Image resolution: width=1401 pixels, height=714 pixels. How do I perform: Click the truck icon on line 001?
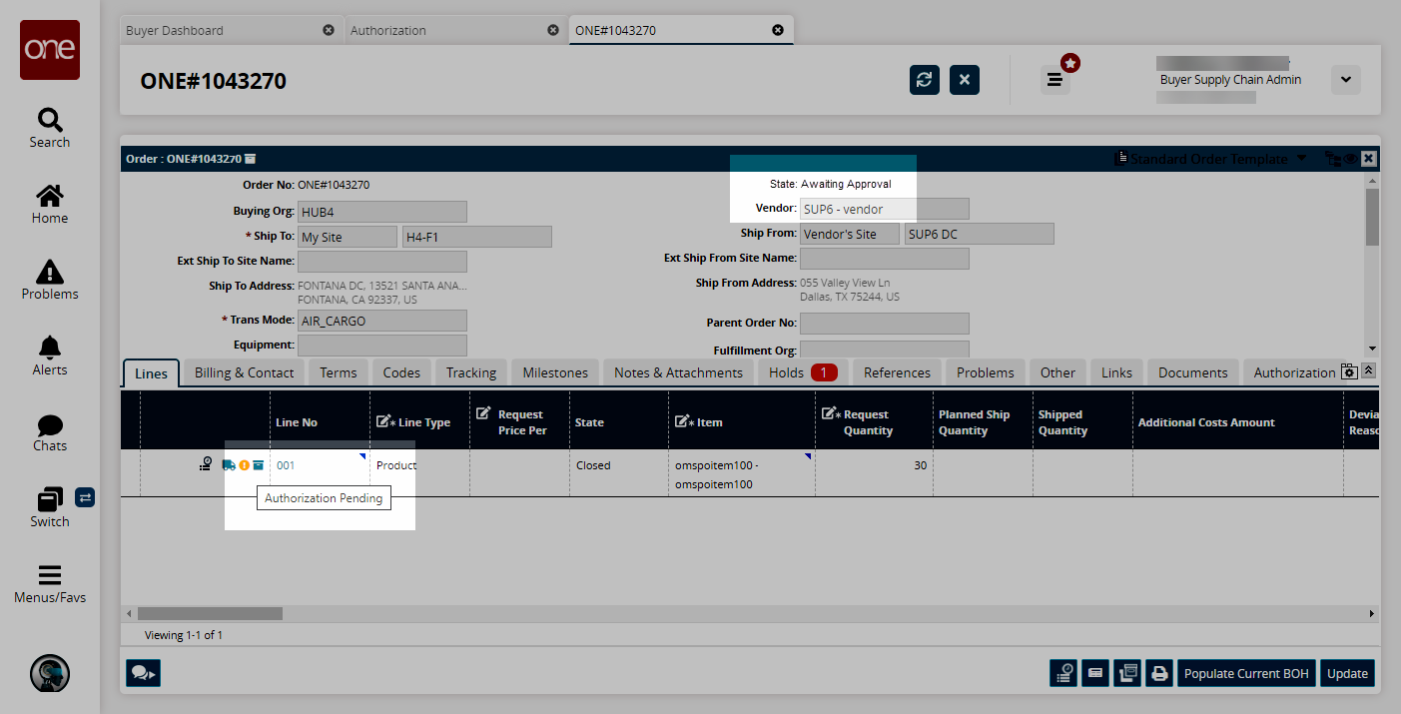[230, 465]
